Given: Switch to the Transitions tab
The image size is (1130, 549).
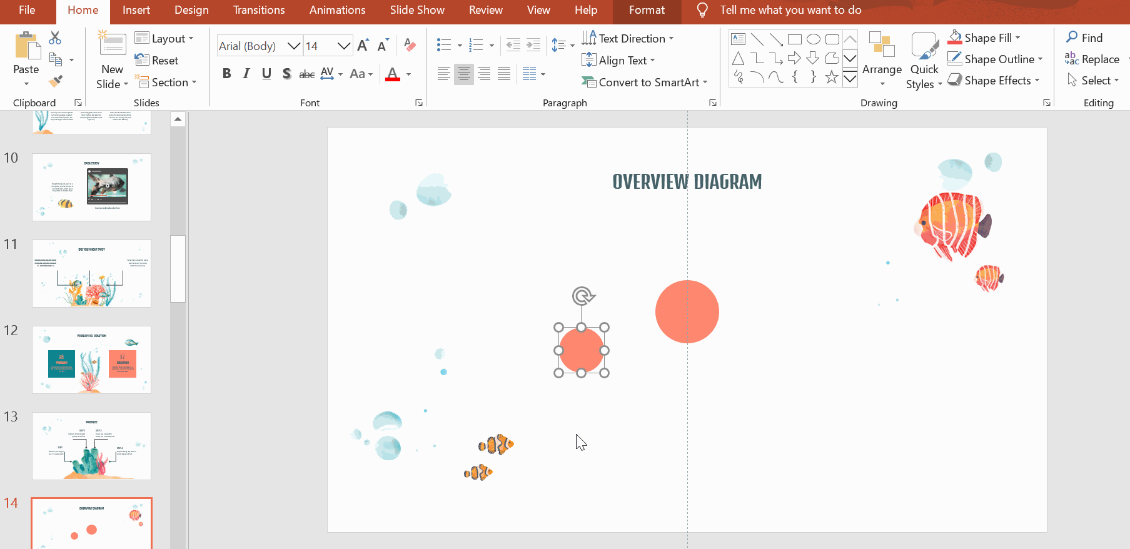Looking at the screenshot, I should click(258, 10).
